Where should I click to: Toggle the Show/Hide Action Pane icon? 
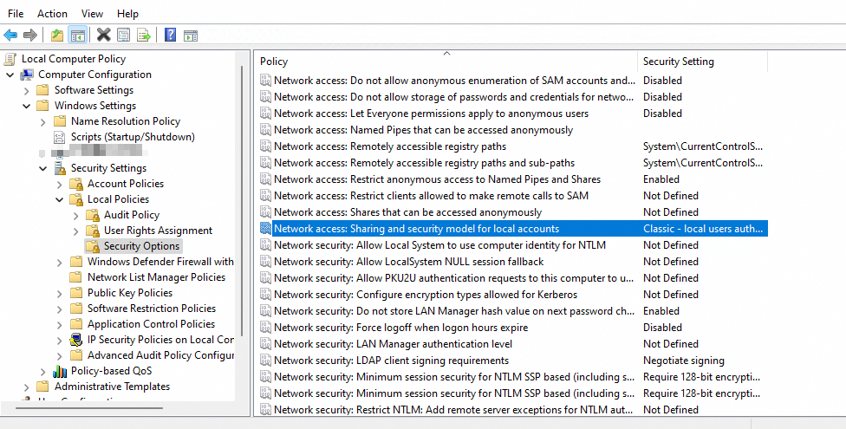(191, 35)
